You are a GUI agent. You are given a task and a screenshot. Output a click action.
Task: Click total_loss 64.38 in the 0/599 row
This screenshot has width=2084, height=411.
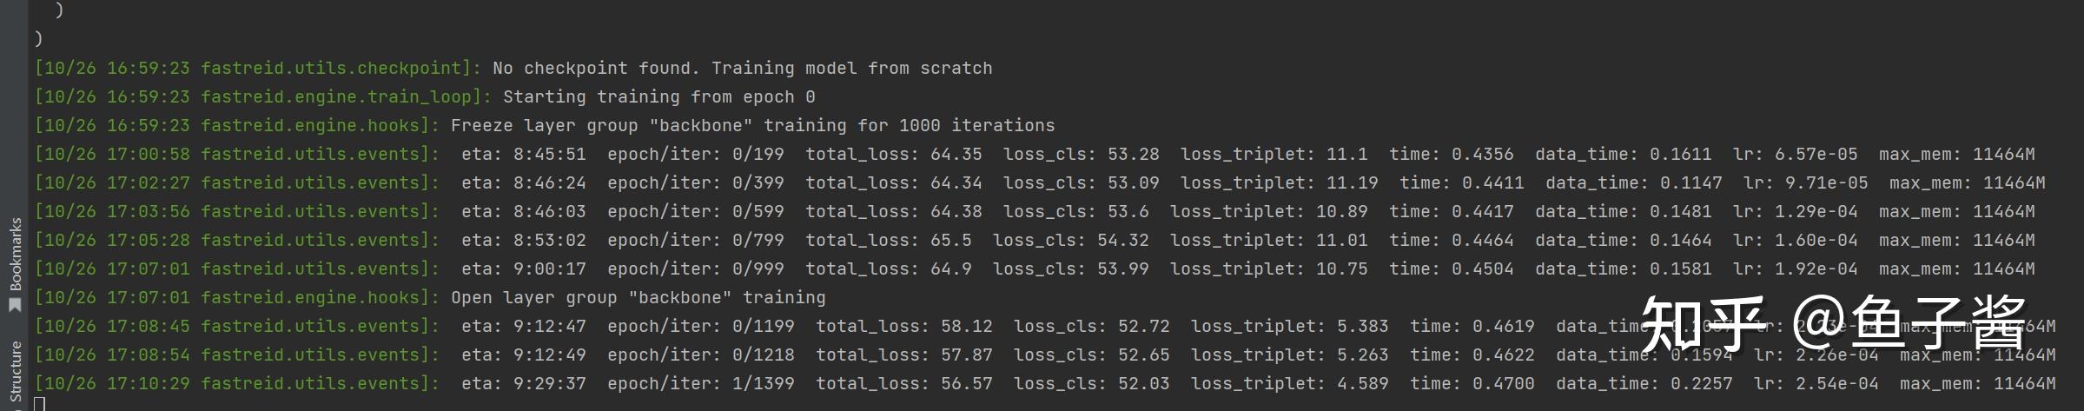894,211
